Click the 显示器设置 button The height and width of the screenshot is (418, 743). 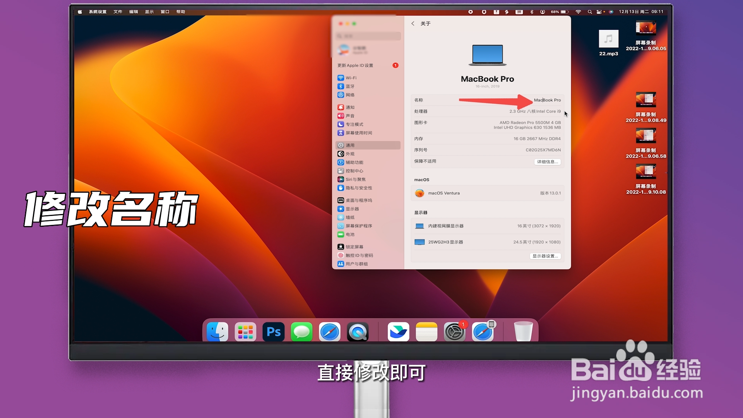[545, 256]
